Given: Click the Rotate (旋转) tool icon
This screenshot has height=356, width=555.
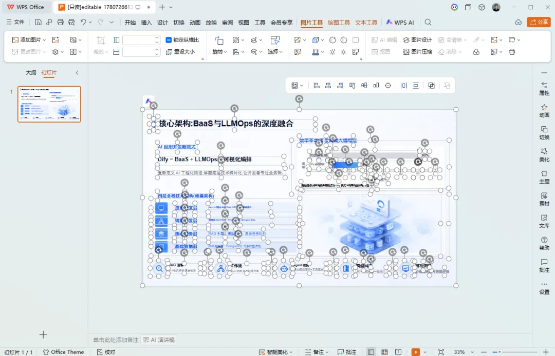Looking at the screenshot, I should pos(219,40).
